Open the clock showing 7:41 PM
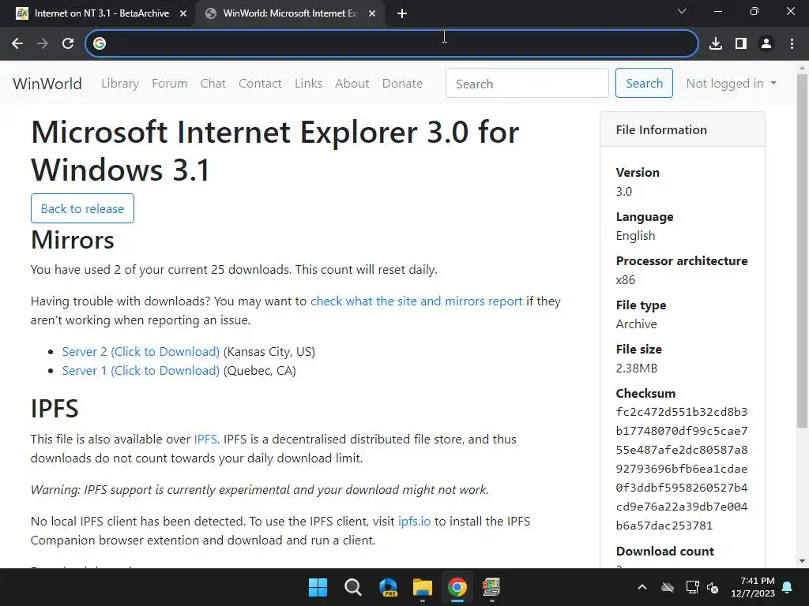The image size is (809, 606). pyautogui.click(x=753, y=587)
